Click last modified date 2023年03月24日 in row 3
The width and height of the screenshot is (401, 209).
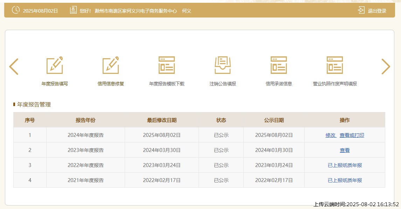tap(162, 165)
